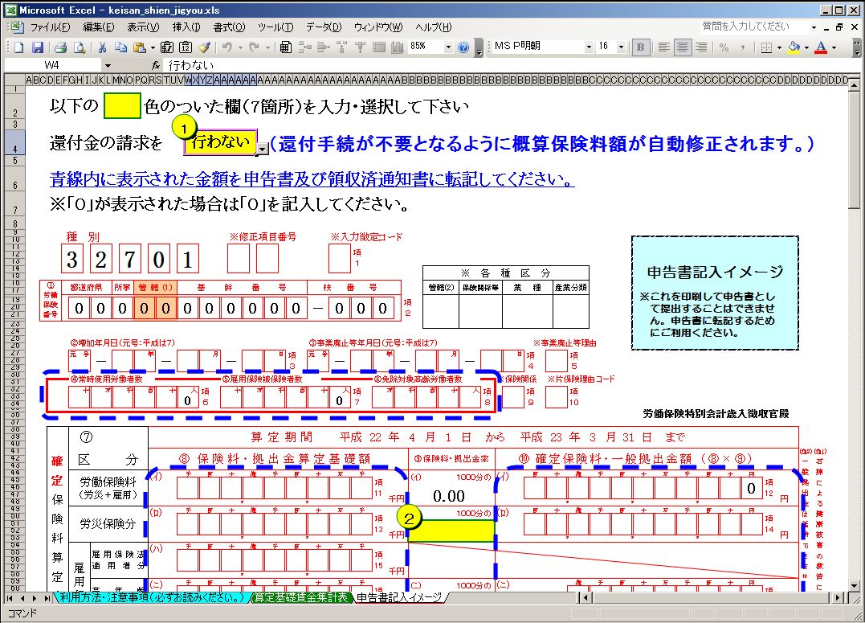
Task: Open font color dropdown arrow
Action: pyautogui.click(x=834, y=47)
